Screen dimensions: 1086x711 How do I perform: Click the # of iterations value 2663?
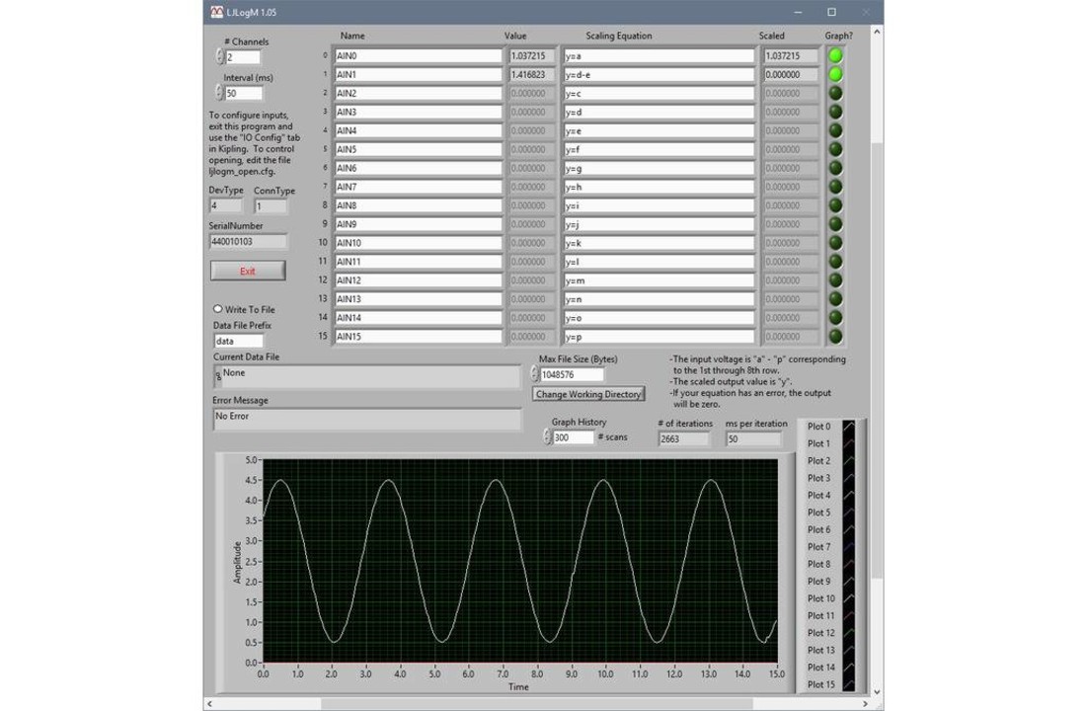[684, 438]
